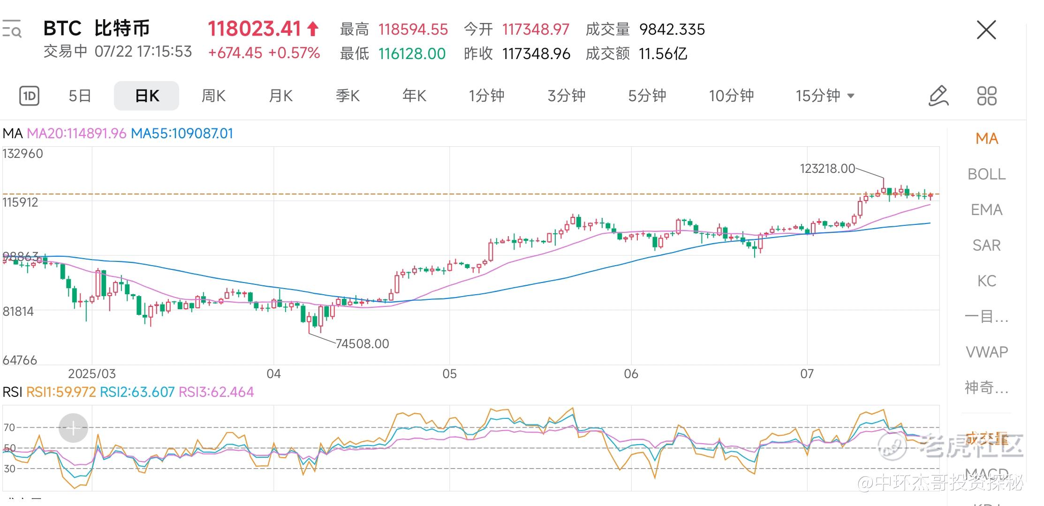
Task: Enable the BOLL indicator
Action: 986,174
